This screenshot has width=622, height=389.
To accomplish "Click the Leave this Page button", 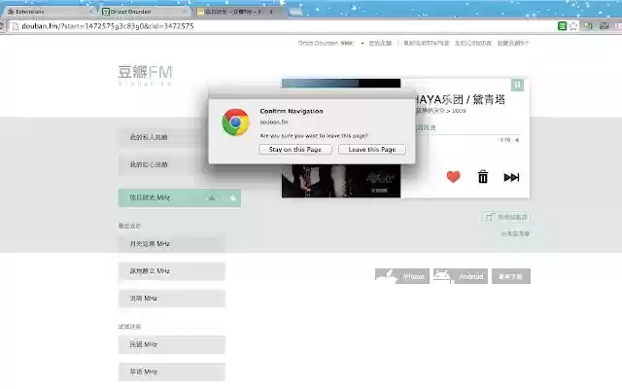I will click(372, 149).
